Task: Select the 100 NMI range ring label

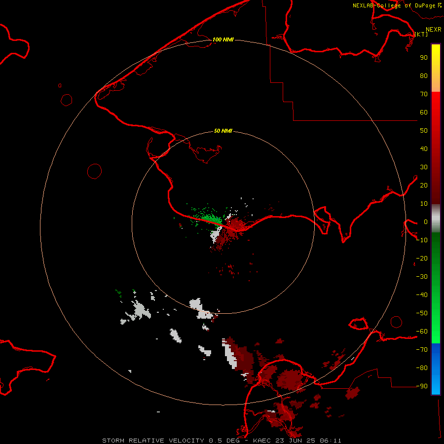Action: tap(223, 39)
